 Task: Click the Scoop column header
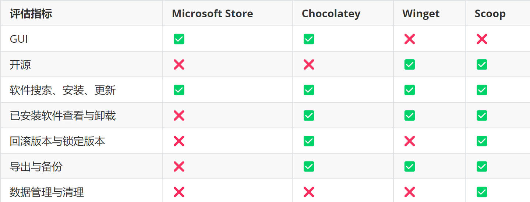pos(490,14)
